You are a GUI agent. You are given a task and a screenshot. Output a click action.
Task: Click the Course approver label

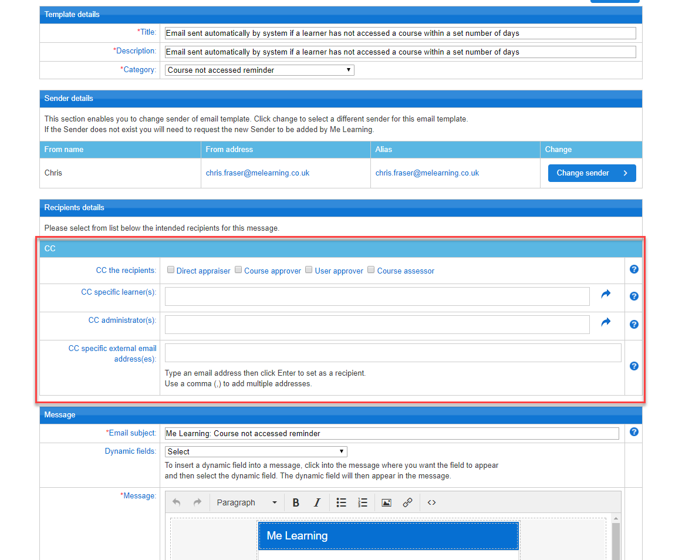click(272, 271)
